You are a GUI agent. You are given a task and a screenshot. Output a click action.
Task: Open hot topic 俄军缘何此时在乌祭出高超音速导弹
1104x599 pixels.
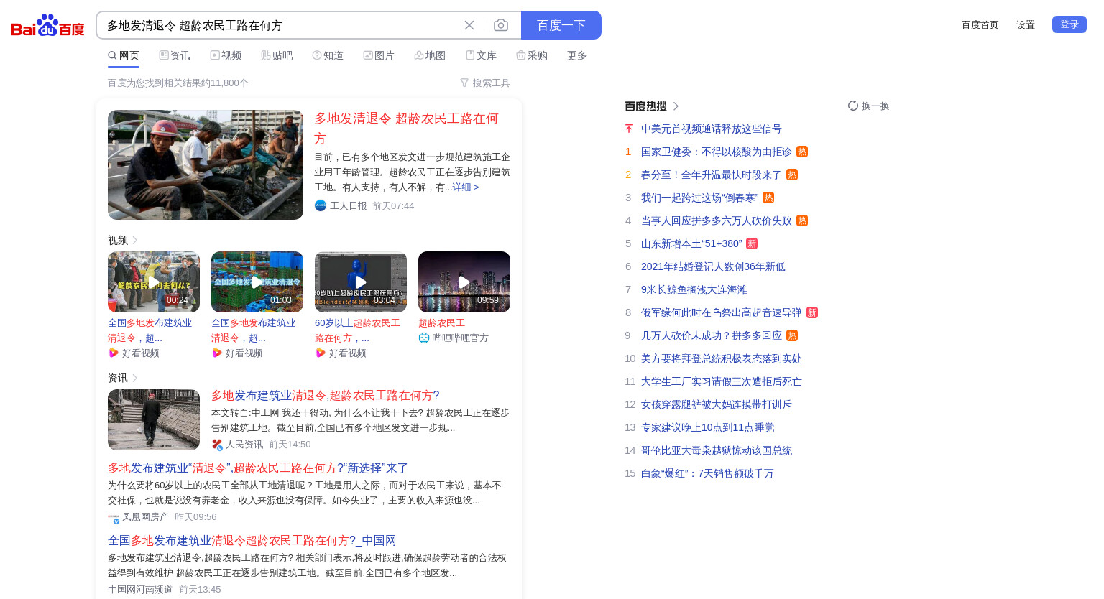tap(722, 312)
